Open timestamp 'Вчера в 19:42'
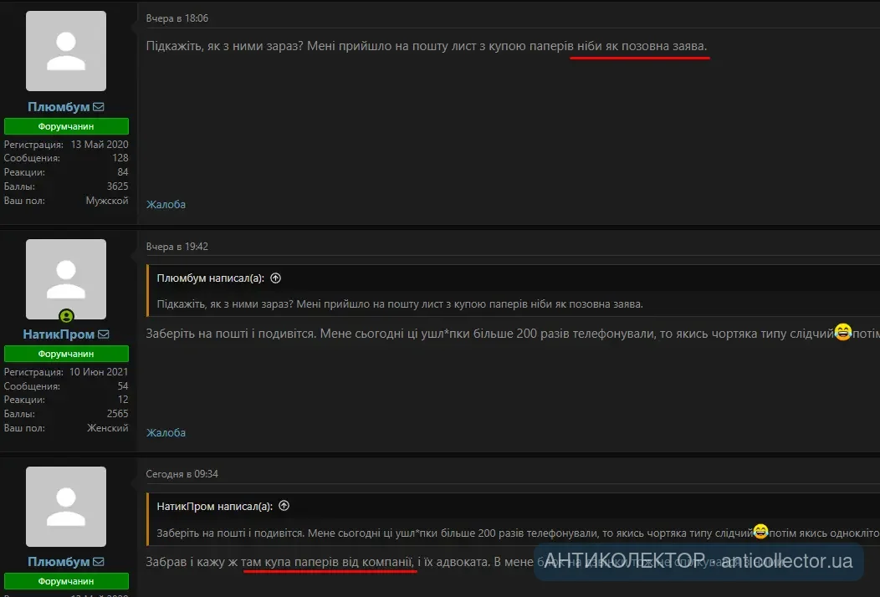 tap(177, 247)
